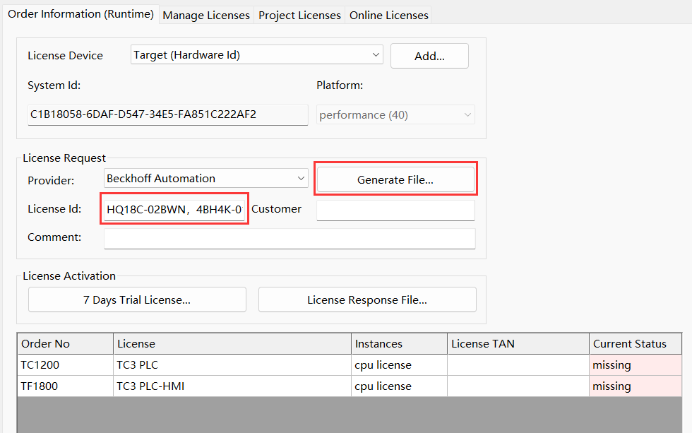Sort by the Current Status column header

click(636, 344)
